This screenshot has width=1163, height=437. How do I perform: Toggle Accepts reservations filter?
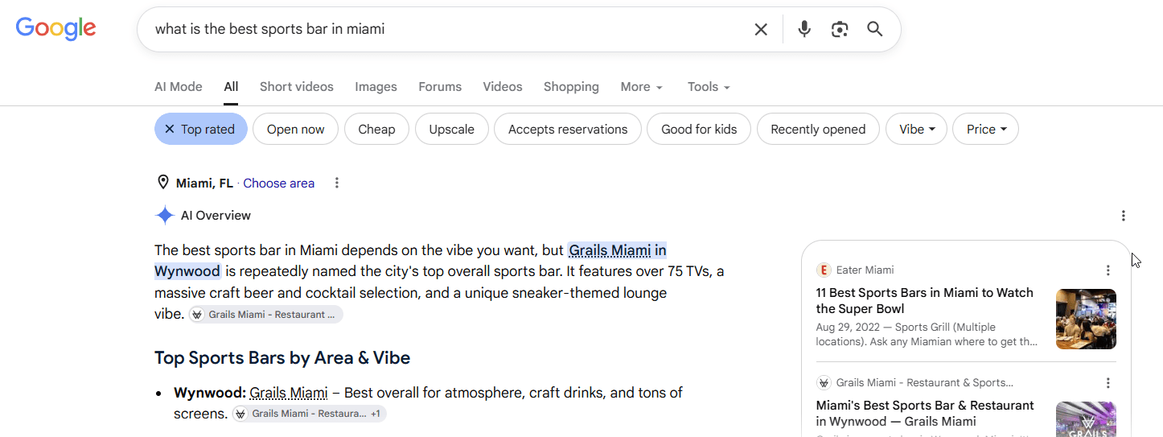pyautogui.click(x=568, y=129)
